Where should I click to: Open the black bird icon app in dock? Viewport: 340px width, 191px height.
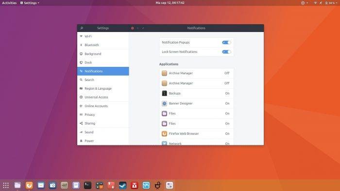[x=158, y=185]
